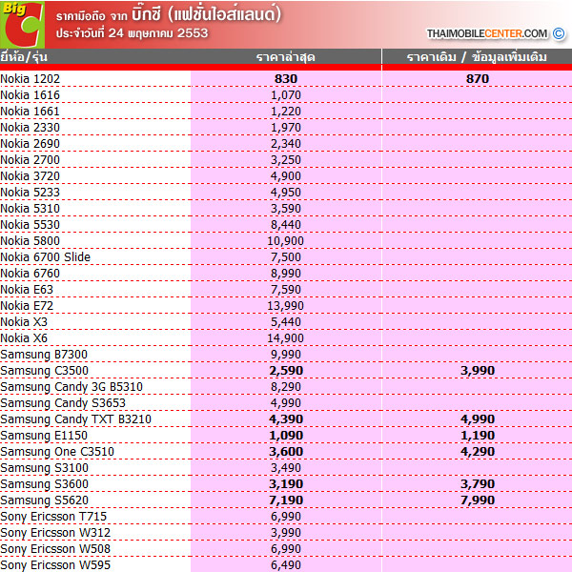Click the 5,440 price cell
The height and width of the screenshot is (572, 572).
point(286,322)
